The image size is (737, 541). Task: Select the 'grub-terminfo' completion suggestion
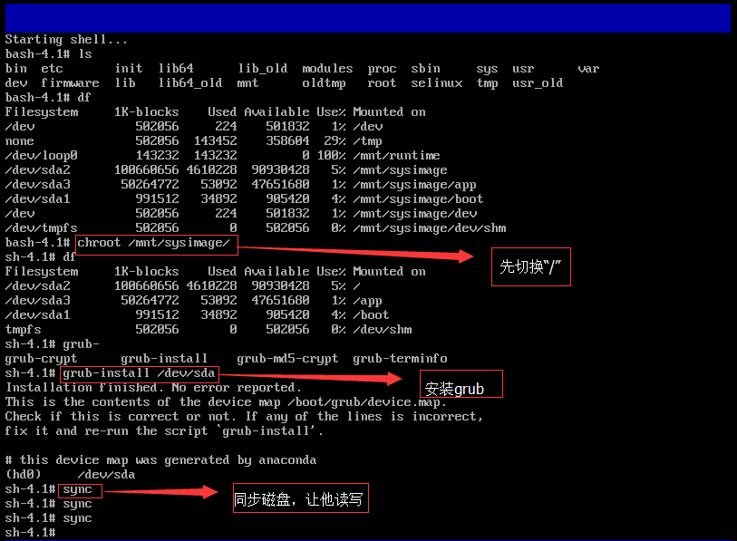(x=400, y=359)
